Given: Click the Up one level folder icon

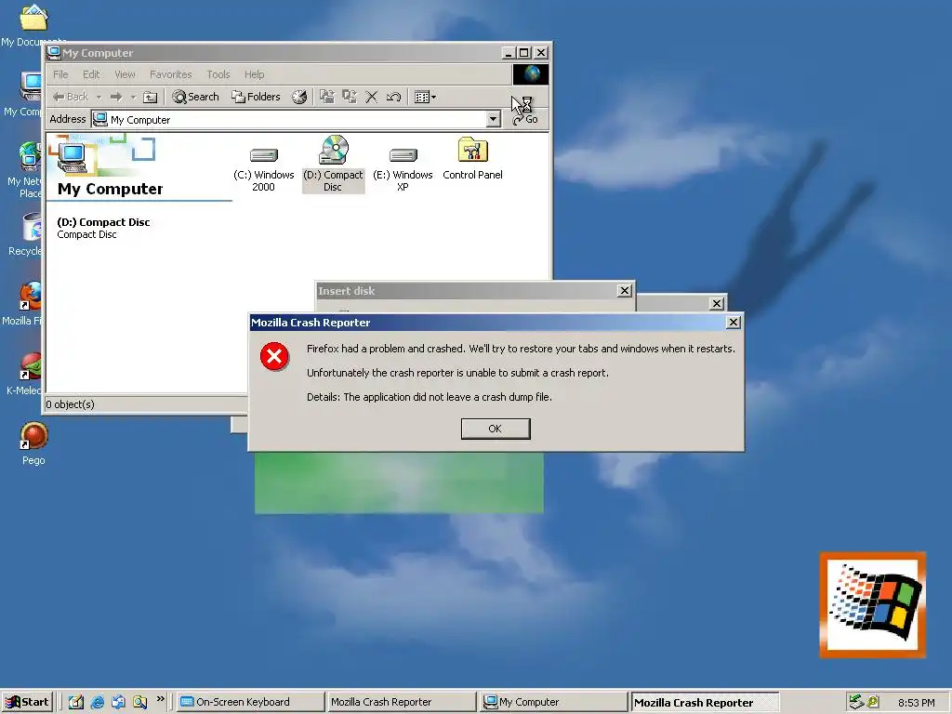Looking at the screenshot, I should pyautogui.click(x=150, y=97).
